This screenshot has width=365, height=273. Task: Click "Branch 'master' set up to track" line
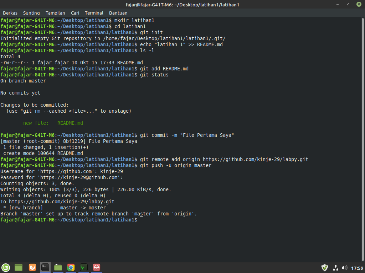pos(98,214)
